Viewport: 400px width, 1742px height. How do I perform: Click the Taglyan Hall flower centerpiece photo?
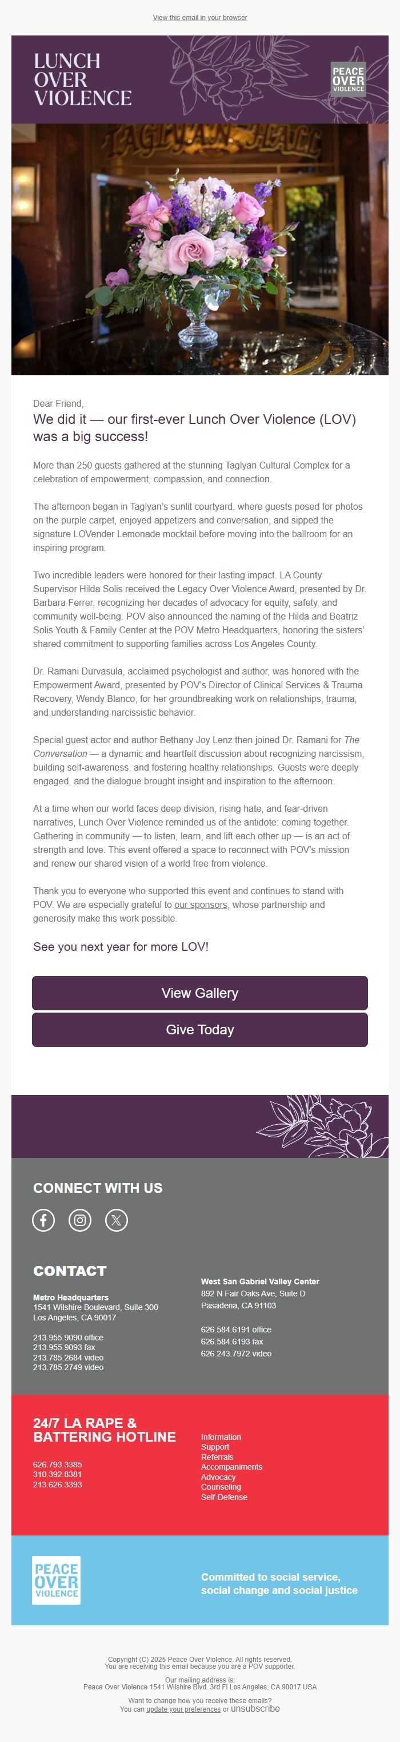coord(200,250)
